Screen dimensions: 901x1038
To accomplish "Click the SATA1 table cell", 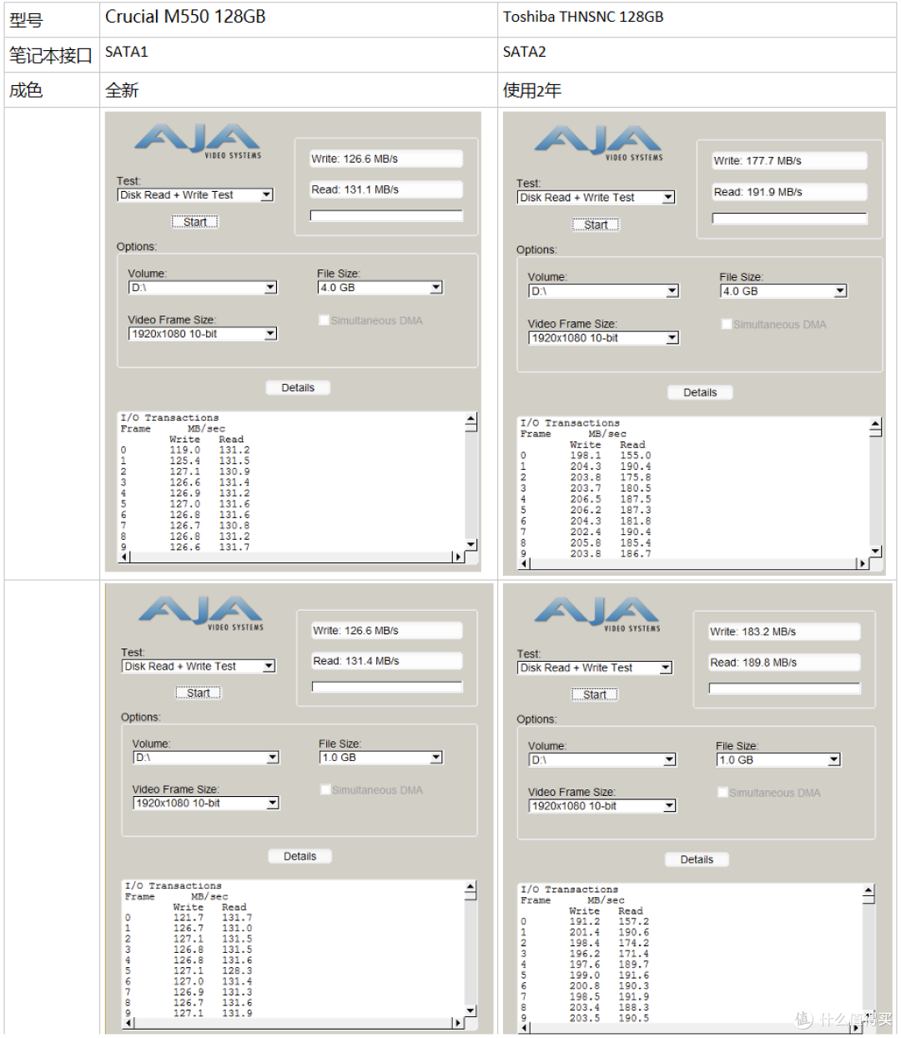I will 299,54.
